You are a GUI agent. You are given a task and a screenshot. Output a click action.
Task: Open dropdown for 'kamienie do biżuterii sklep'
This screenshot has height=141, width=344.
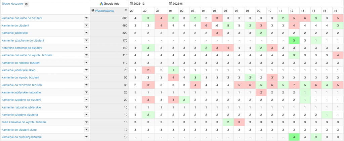pos(86,130)
